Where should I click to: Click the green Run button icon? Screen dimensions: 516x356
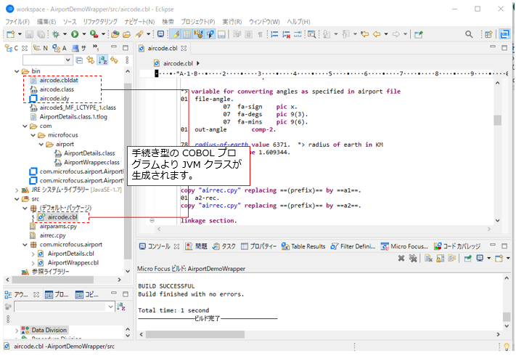coord(75,34)
